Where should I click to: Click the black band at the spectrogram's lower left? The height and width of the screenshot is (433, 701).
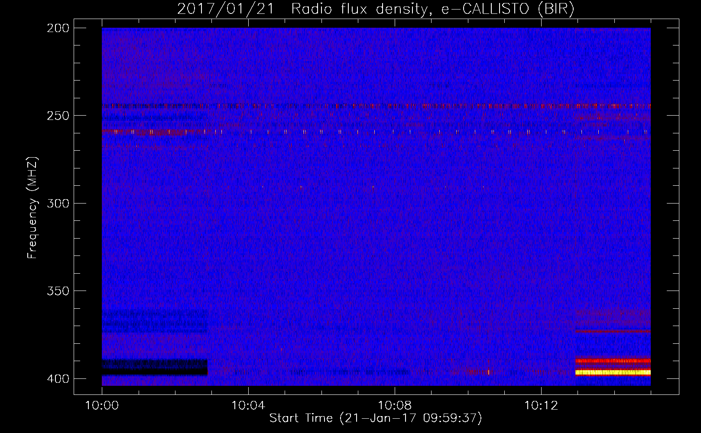155,367
